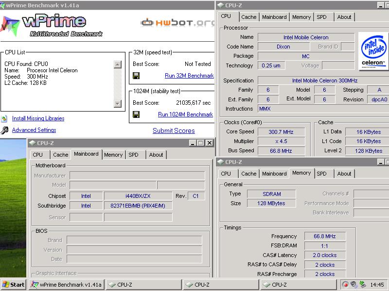Go to About tab in Memory CPU-Z window
This screenshot has height=291, width=389.
click(344, 174)
